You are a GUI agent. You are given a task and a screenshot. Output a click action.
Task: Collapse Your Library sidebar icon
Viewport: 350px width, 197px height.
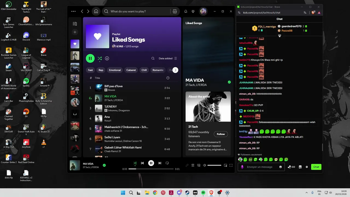point(75,24)
